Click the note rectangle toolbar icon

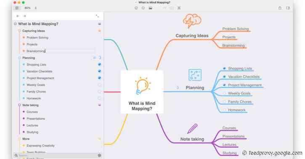coord(172,8)
